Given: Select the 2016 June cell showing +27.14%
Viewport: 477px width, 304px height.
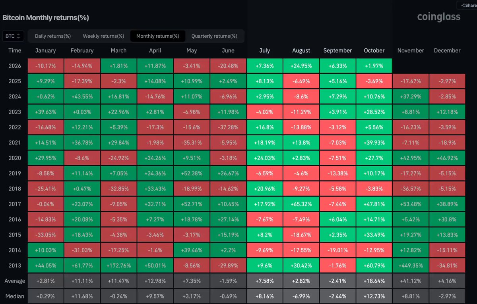Looking at the screenshot, I should click(228, 219).
